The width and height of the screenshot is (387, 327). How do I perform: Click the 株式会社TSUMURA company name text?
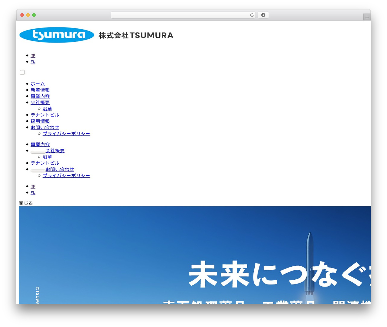136,35
